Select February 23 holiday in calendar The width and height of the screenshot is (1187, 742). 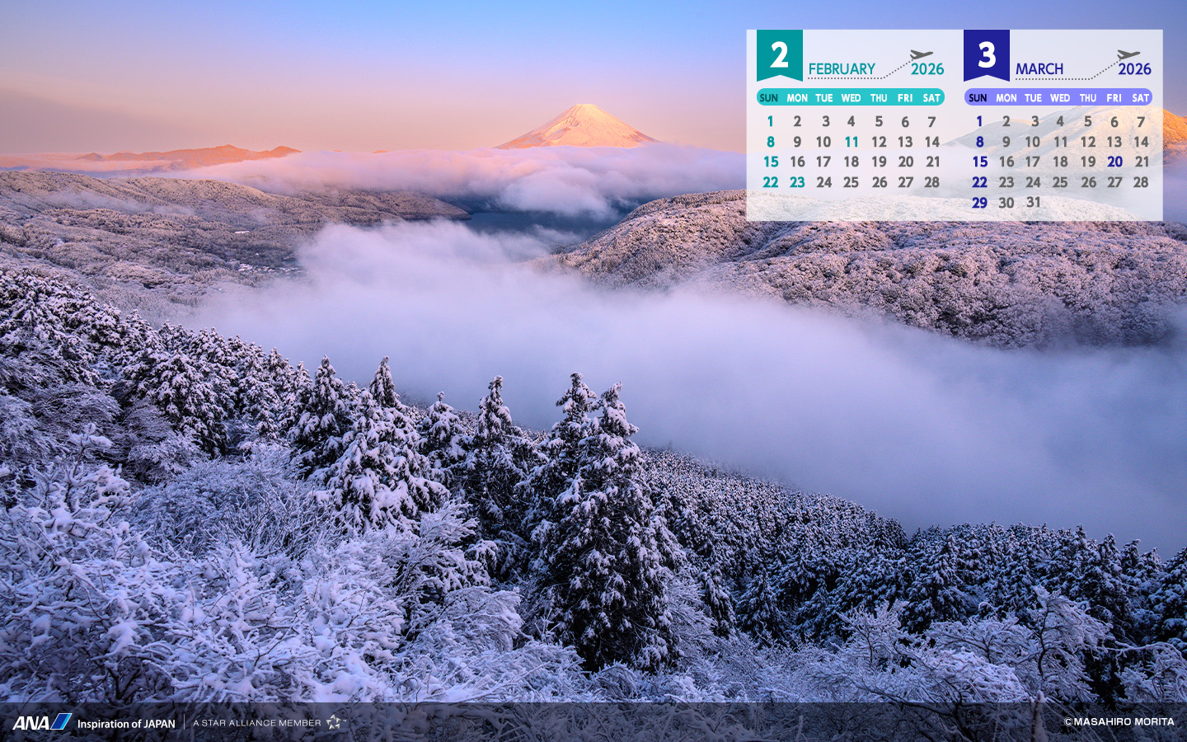coord(797,182)
